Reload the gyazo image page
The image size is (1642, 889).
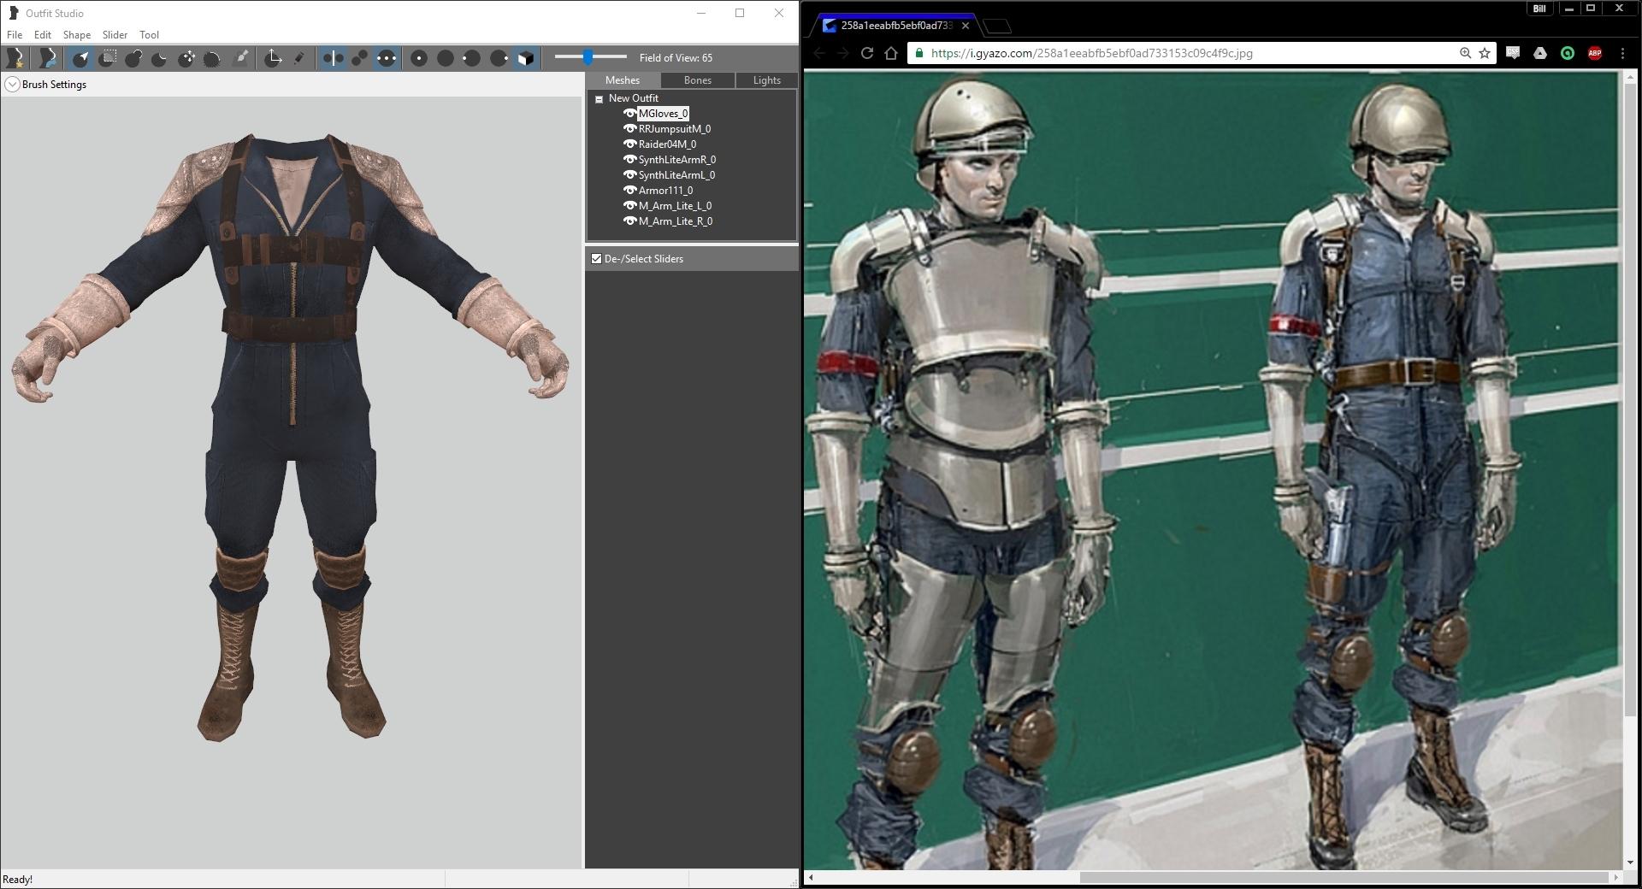[x=867, y=53]
